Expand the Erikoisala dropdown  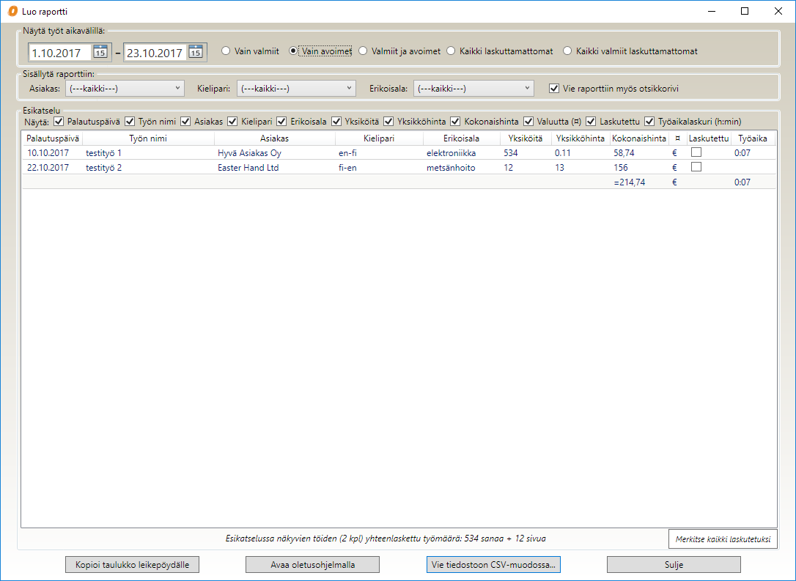(473, 89)
